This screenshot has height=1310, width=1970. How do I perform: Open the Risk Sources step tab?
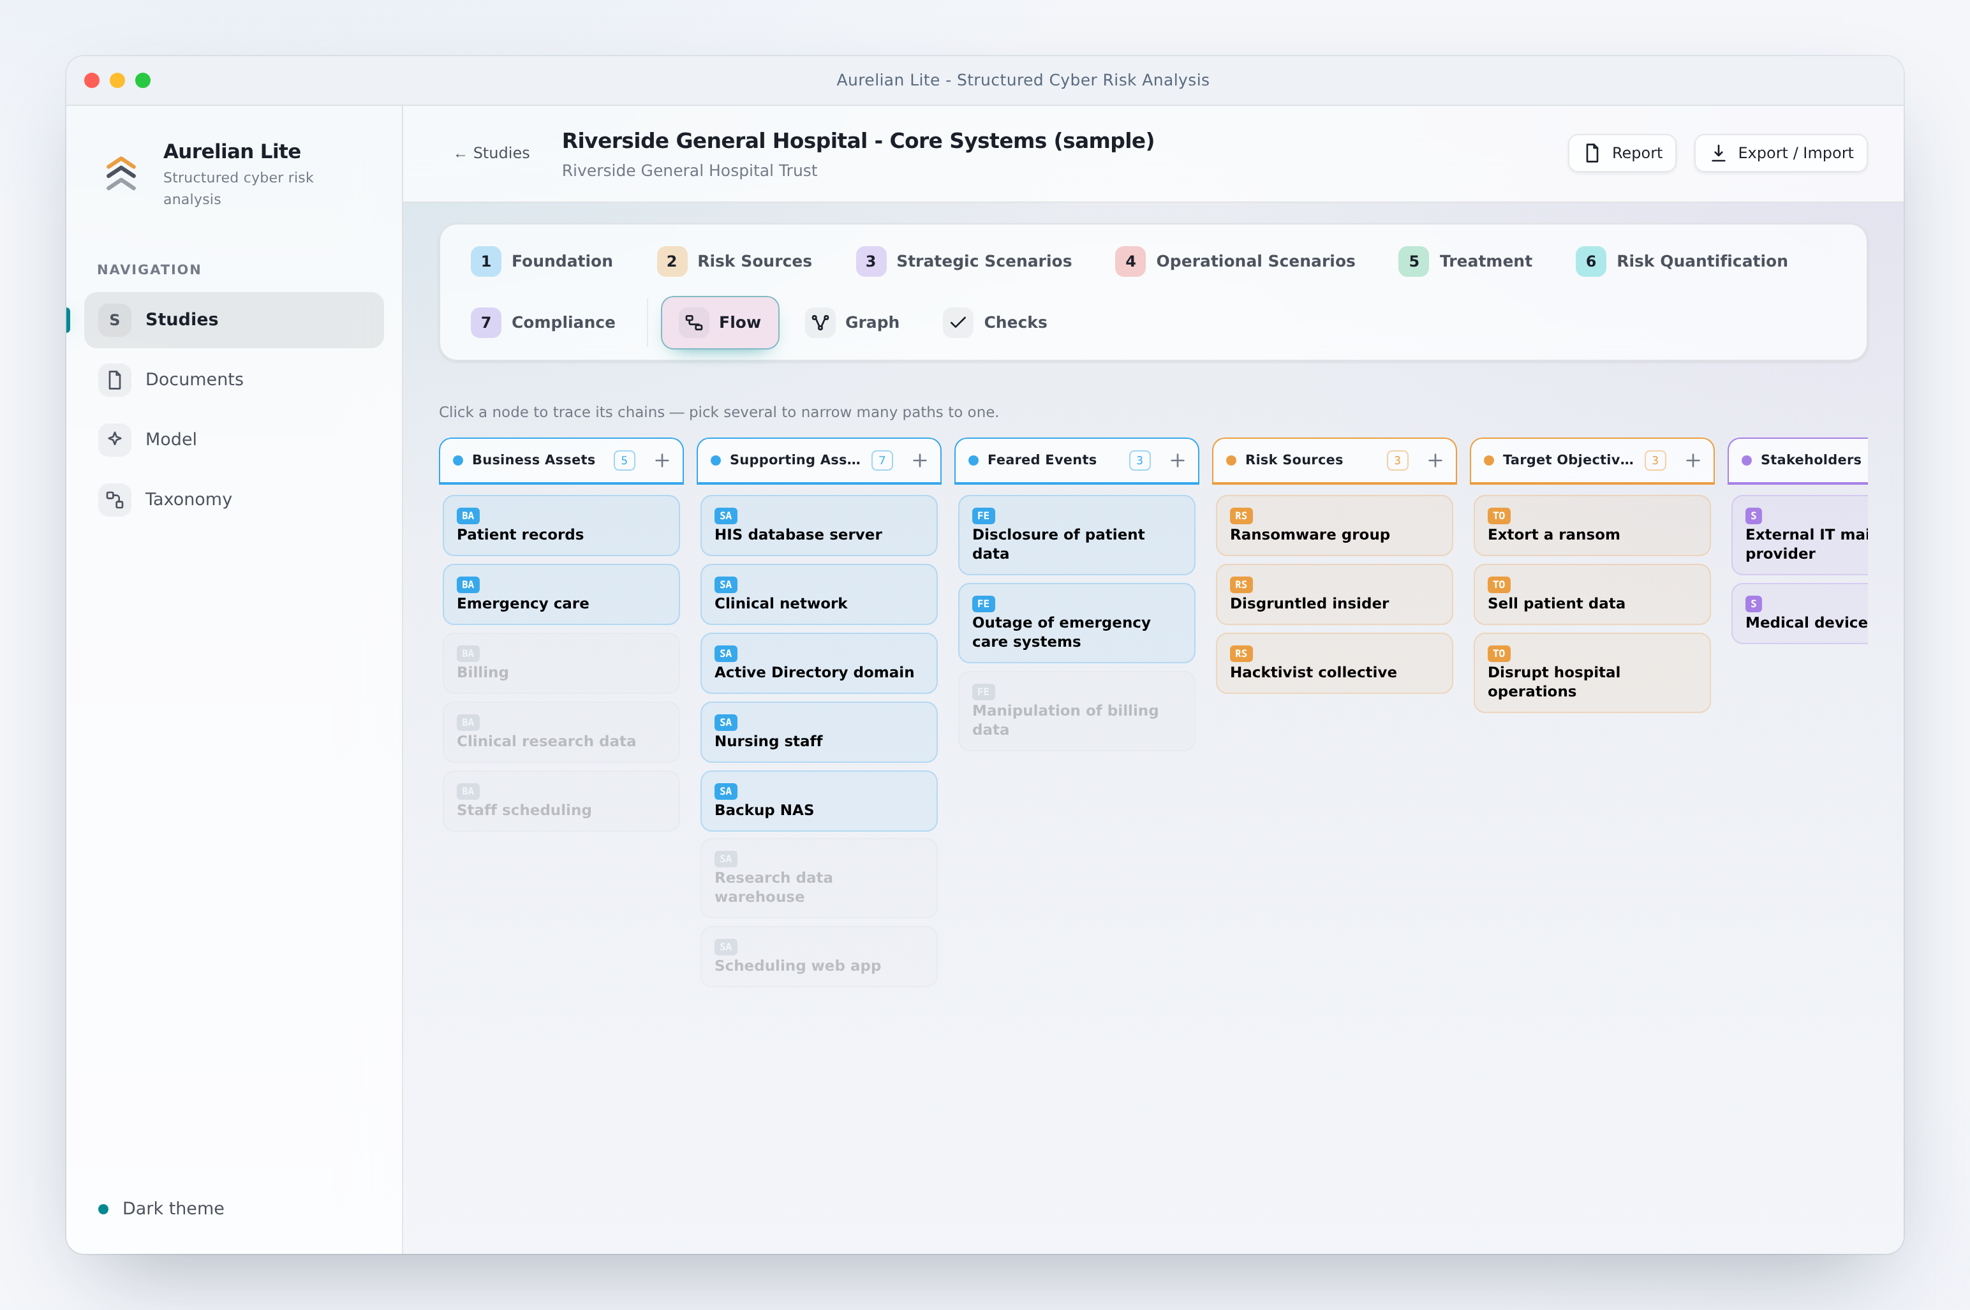point(734,261)
